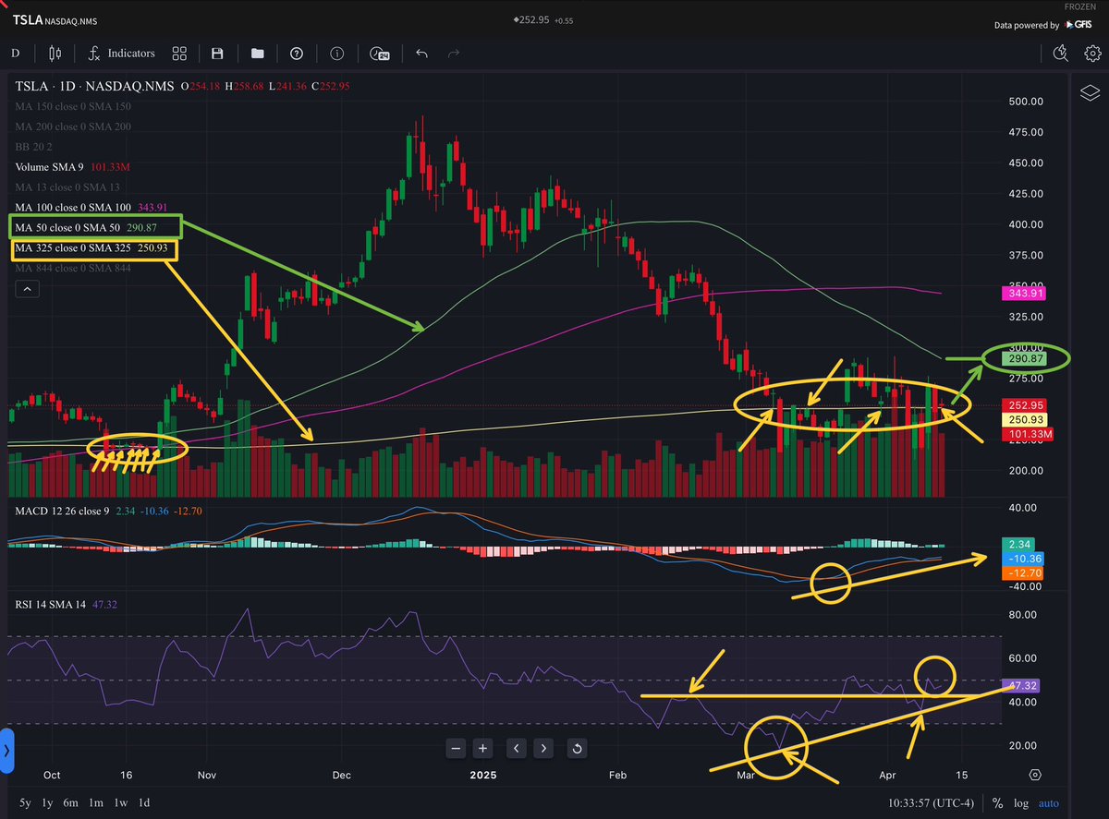1109x819 pixels.
Task: Toggle hidden BB 20 2 indicator legend
Action: coord(33,147)
